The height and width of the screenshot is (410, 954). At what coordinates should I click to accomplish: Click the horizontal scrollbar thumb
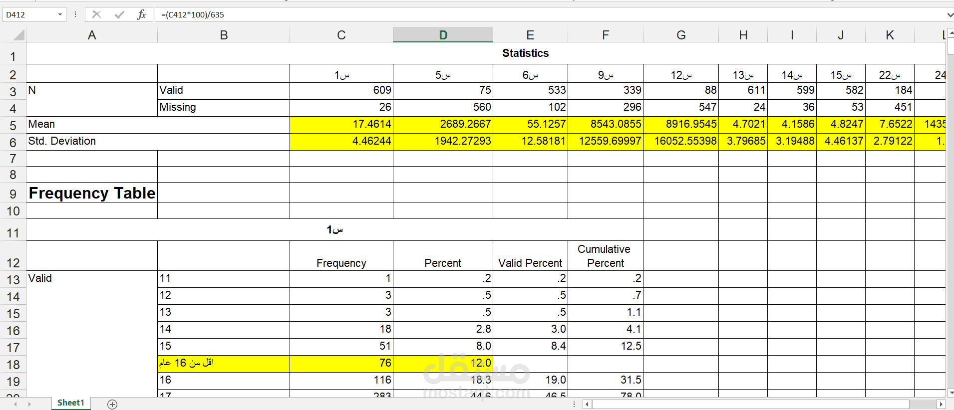[x=750, y=404]
